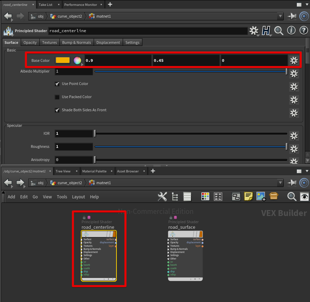Click the Roughness slider track
Viewport: 310px width, 302px height.
[x=191, y=147]
